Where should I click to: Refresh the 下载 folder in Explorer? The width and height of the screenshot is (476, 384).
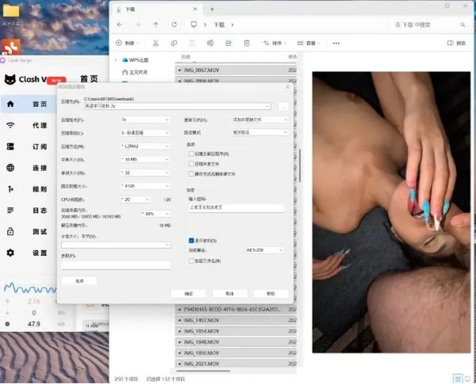coord(174,25)
